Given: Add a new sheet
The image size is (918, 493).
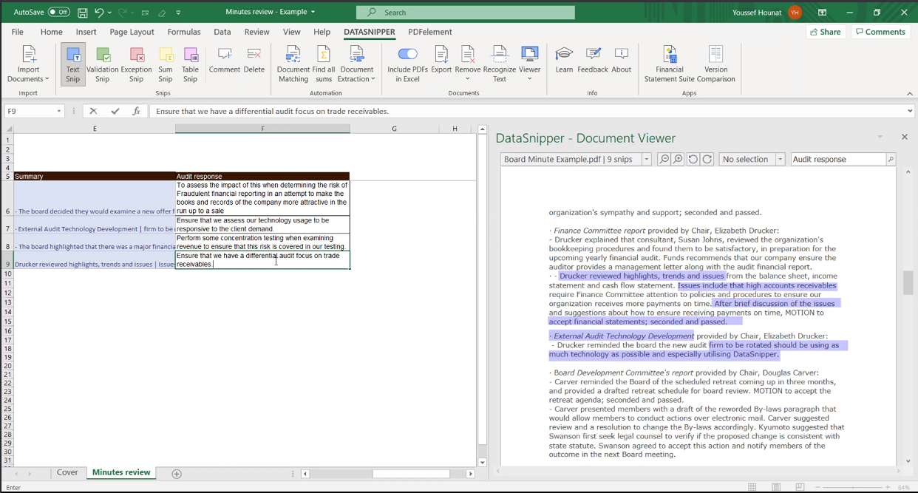Looking at the screenshot, I should point(177,474).
